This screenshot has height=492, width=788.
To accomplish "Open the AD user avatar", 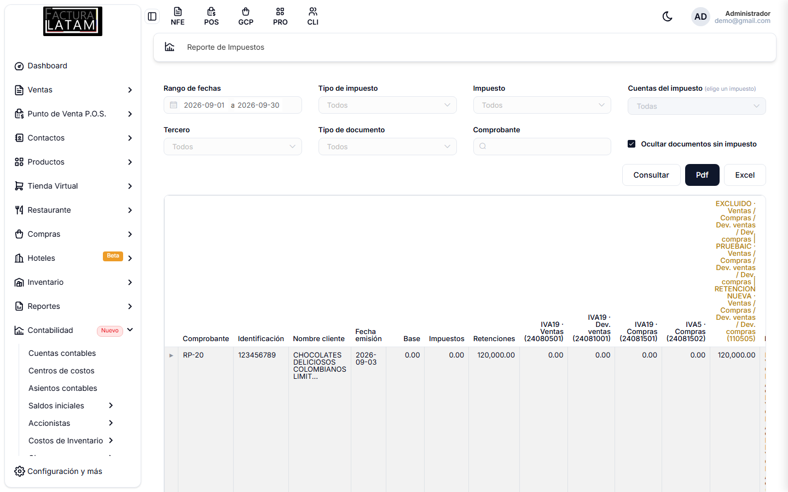I will [x=700, y=16].
